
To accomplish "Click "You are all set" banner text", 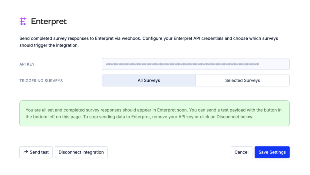I will point(40,110).
